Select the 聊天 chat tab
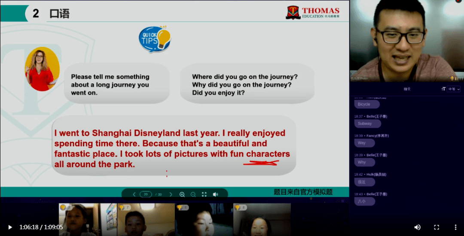This screenshot has height=236, width=464. point(407,89)
